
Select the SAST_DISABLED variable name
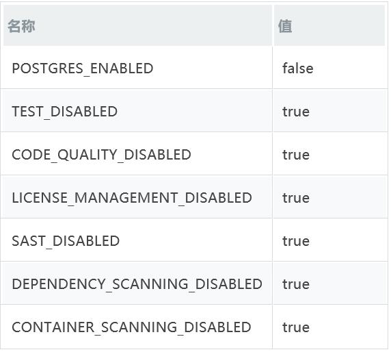tap(66, 241)
